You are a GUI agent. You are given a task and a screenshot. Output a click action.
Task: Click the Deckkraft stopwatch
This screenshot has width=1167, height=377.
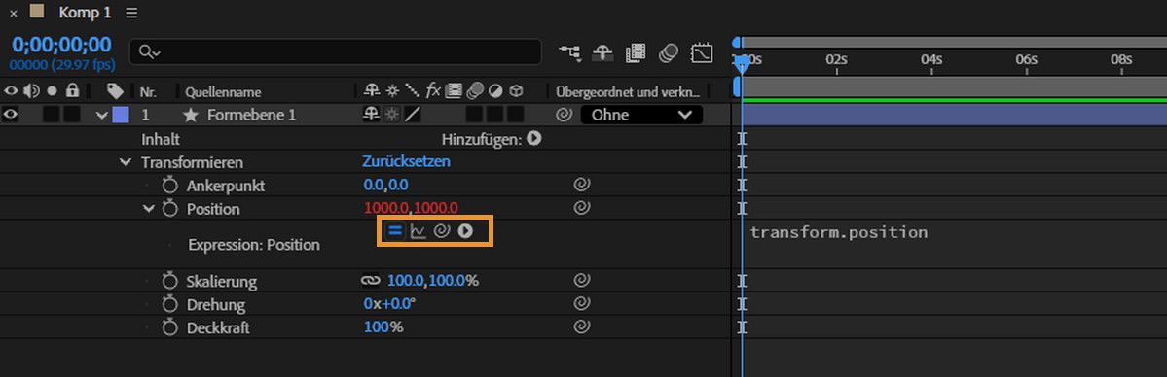(170, 327)
